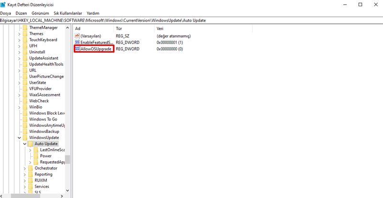The width and height of the screenshot is (383, 198).
Task: Select the WindowsAnytimeU tree label
Action: pyautogui.click(x=46, y=125)
